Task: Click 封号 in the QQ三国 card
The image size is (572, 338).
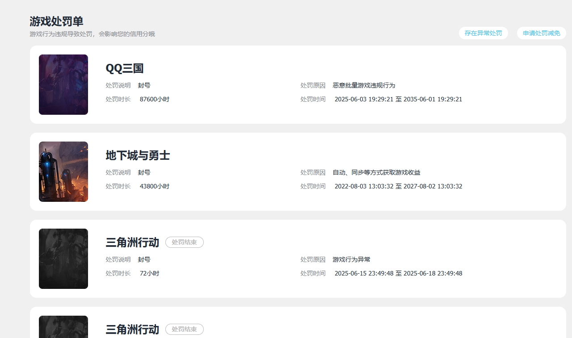Action: point(144,85)
